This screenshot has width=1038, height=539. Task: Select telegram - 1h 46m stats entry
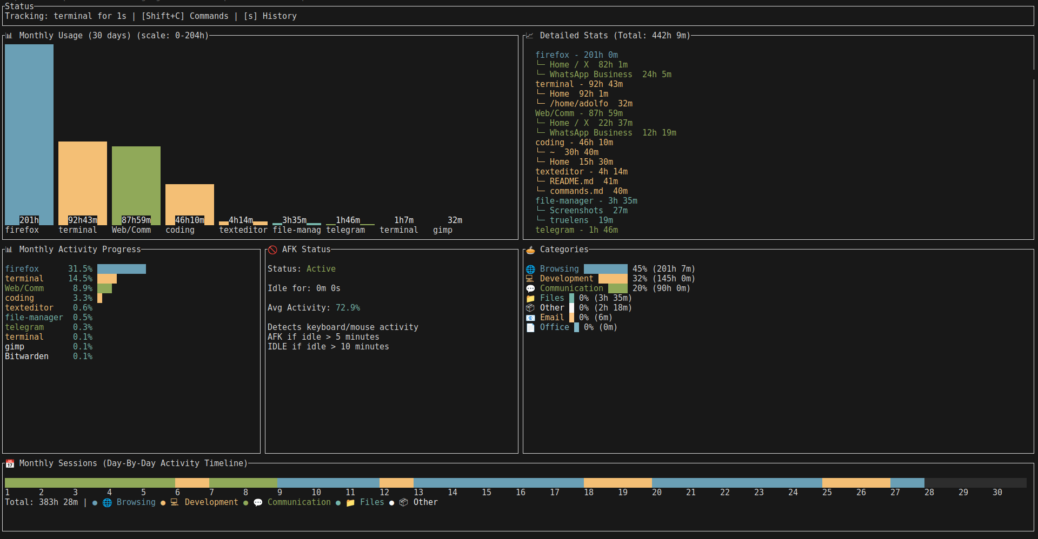(x=576, y=230)
